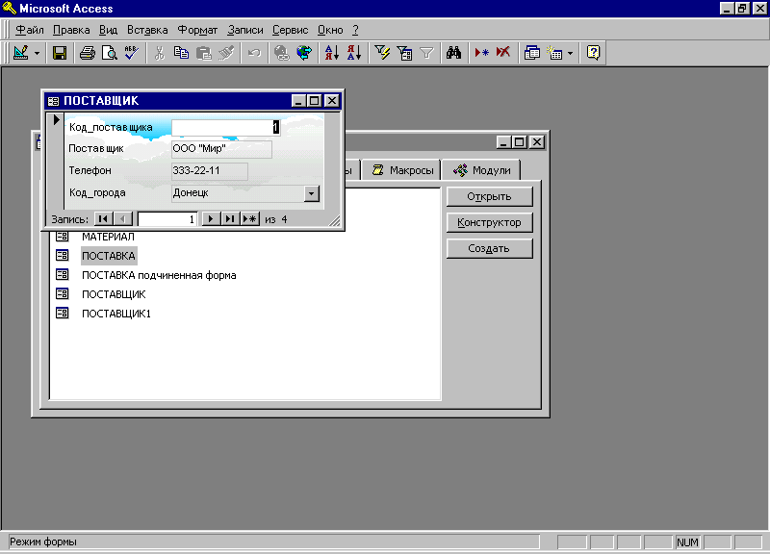Click the New Object toolbar icon
This screenshot has height=554, width=770.
click(554, 53)
